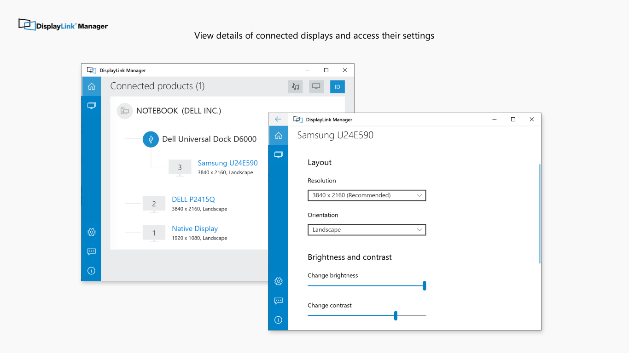Image resolution: width=629 pixels, height=353 pixels.
Task: Open display settings from the toolbar
Action: [316, 86]
